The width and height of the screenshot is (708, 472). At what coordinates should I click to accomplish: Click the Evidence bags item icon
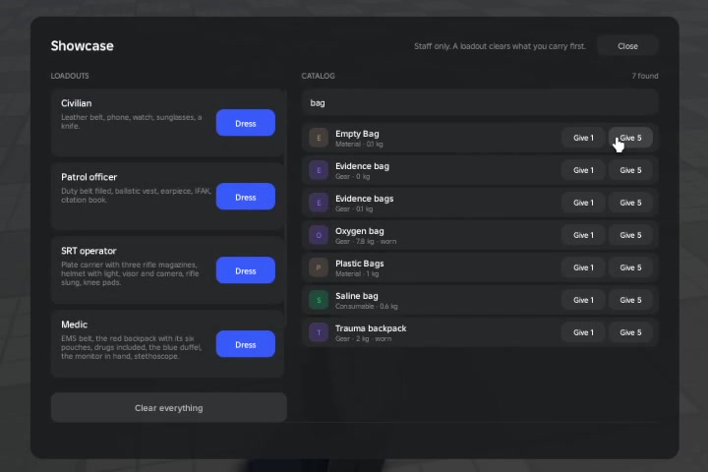pyautogui.click(x=319, y=203)
